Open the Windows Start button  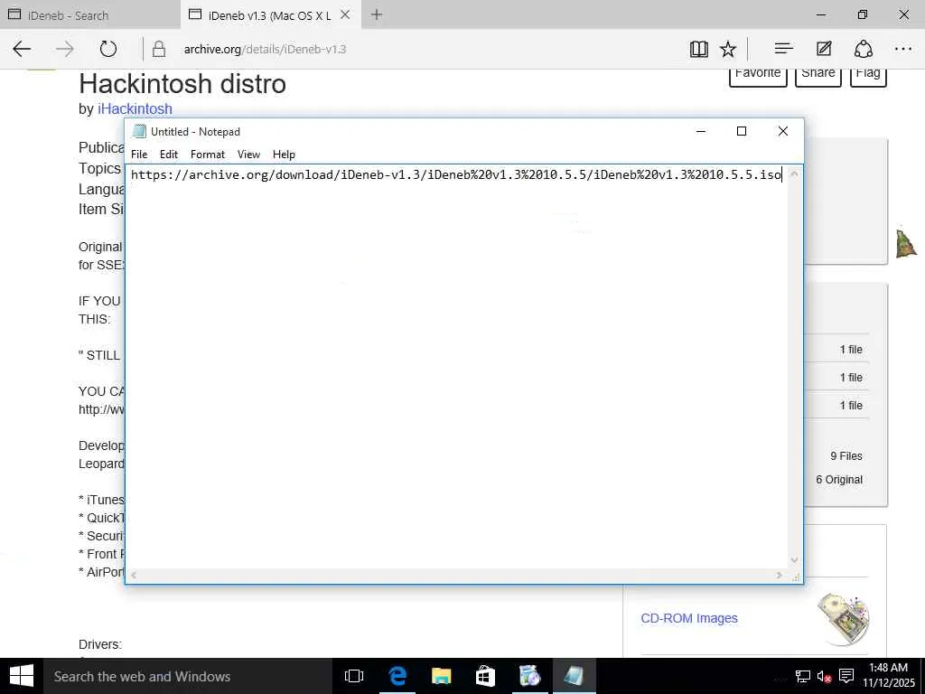click(22, 676)
